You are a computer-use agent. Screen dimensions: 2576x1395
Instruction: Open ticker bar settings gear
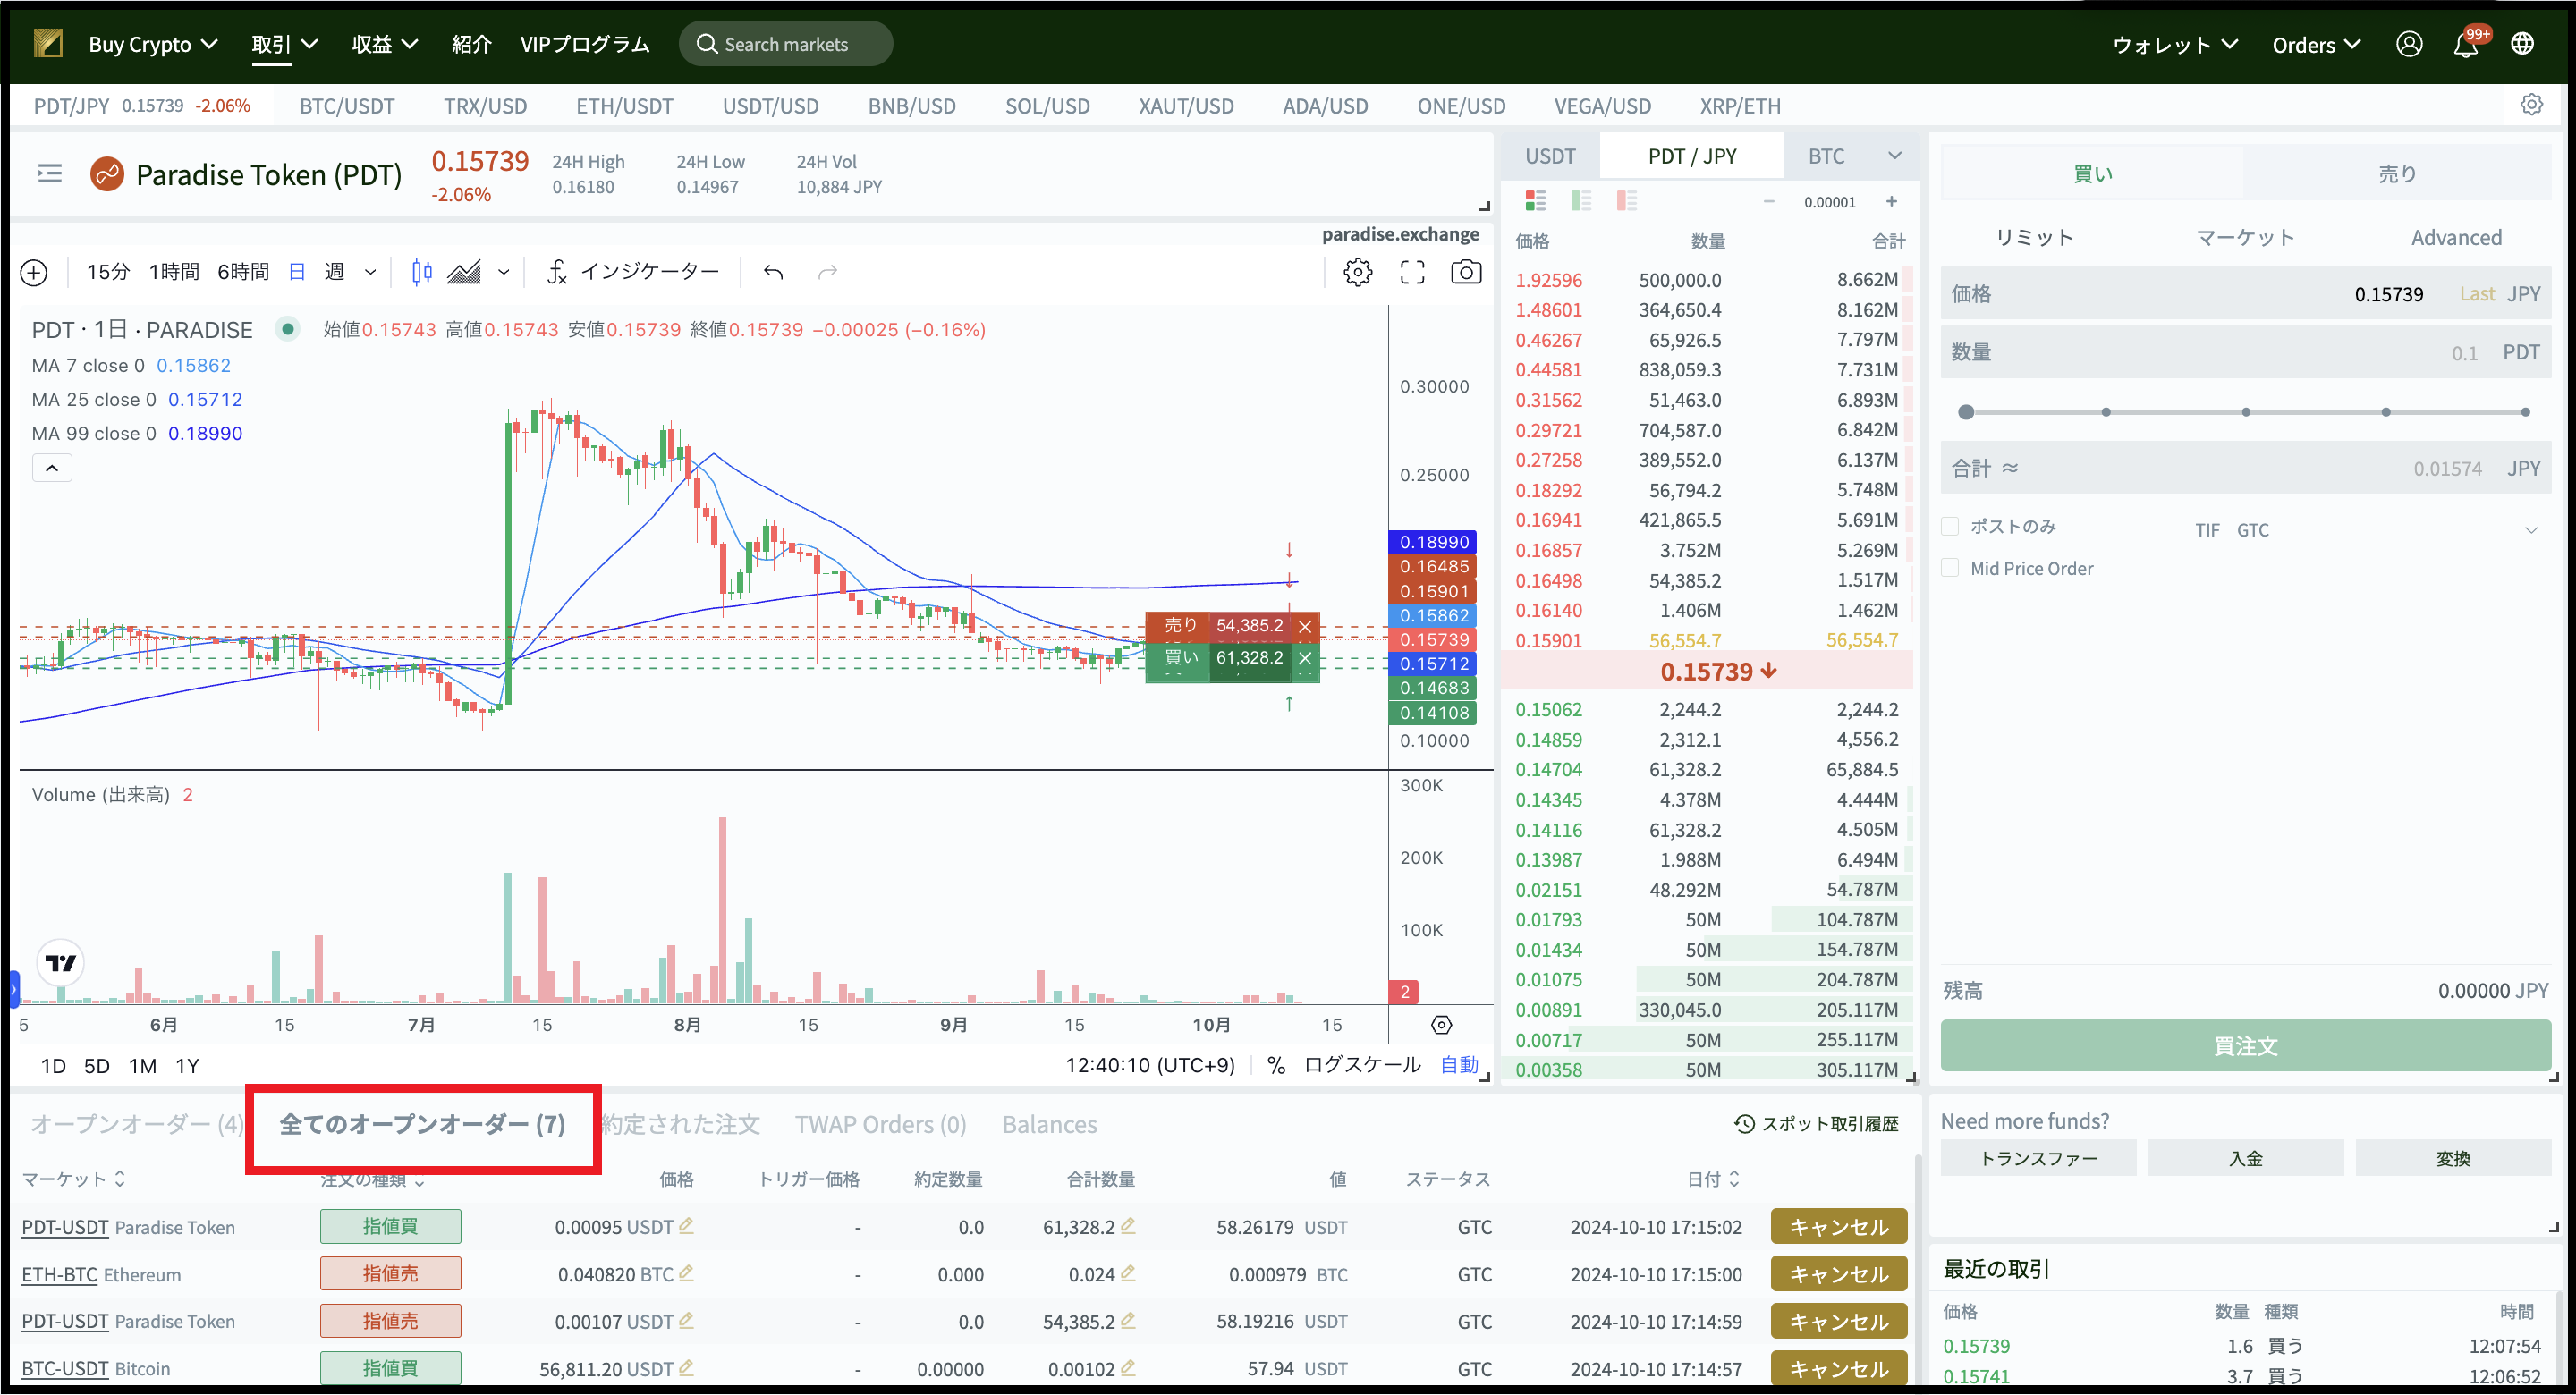point(2532,104)
